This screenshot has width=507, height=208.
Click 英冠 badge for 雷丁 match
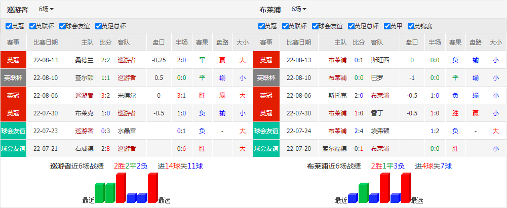coord(266,113)
